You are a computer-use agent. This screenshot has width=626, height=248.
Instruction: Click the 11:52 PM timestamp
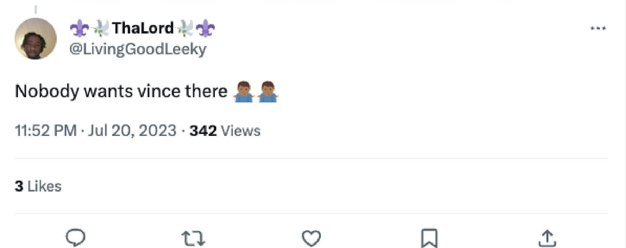coord(46,131)
